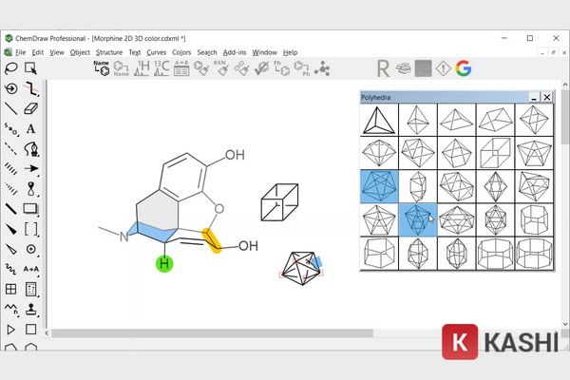The height and width of the screenshot is (380, 570).
Task: Predict 1H NMR shifts
Action: 142,68
